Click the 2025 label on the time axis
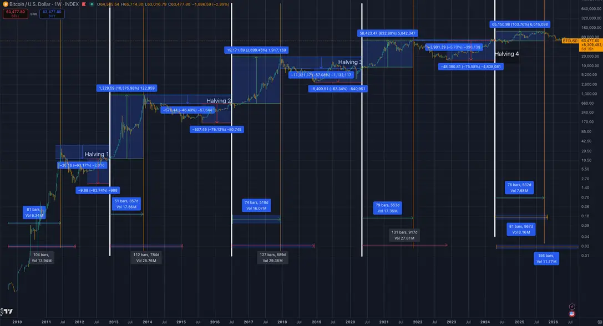Screen dimensions: 603x326 tap(519, 322)
